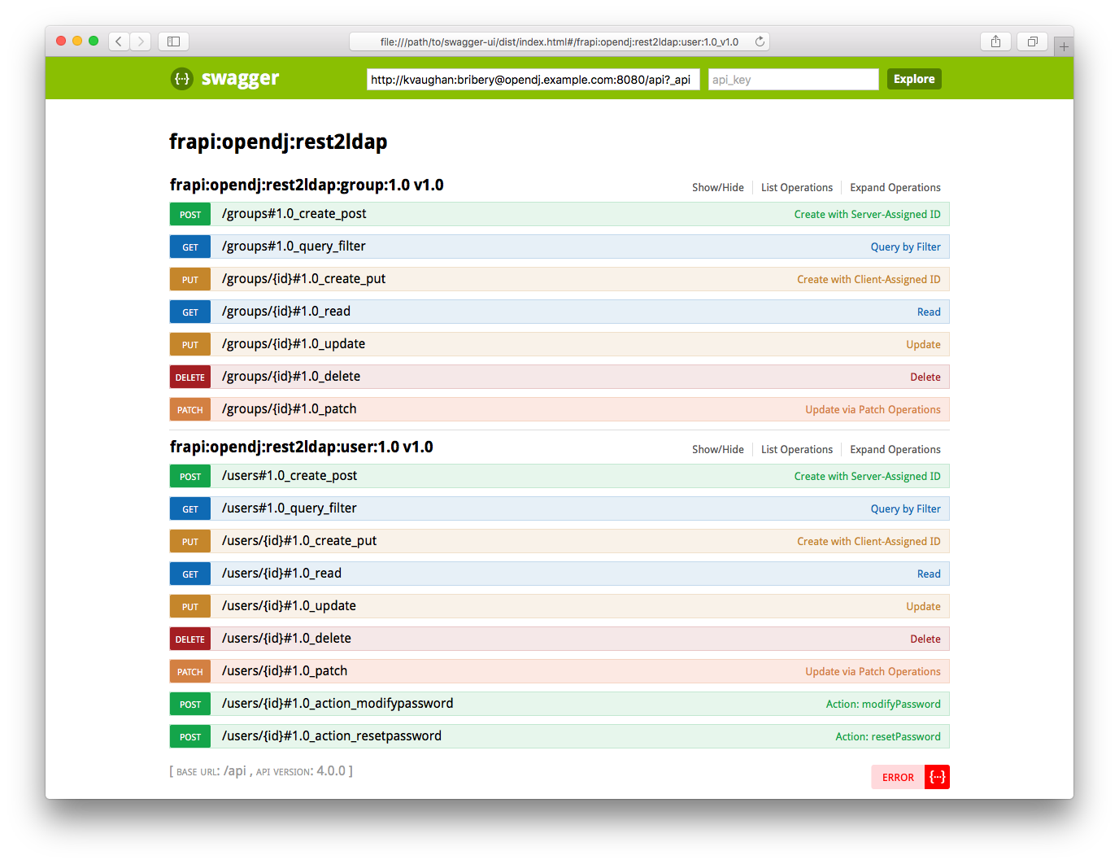Click the PATCH badge for groups patch
1119x864 pixels.
click(x=190, y=410)
